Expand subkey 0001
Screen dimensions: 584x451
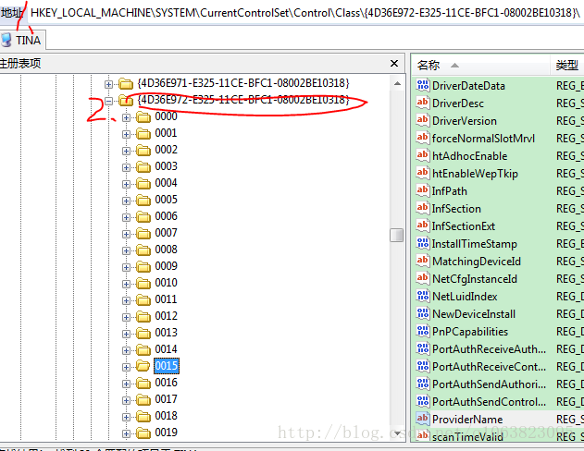pyautogui.click(x=126, y=134)
